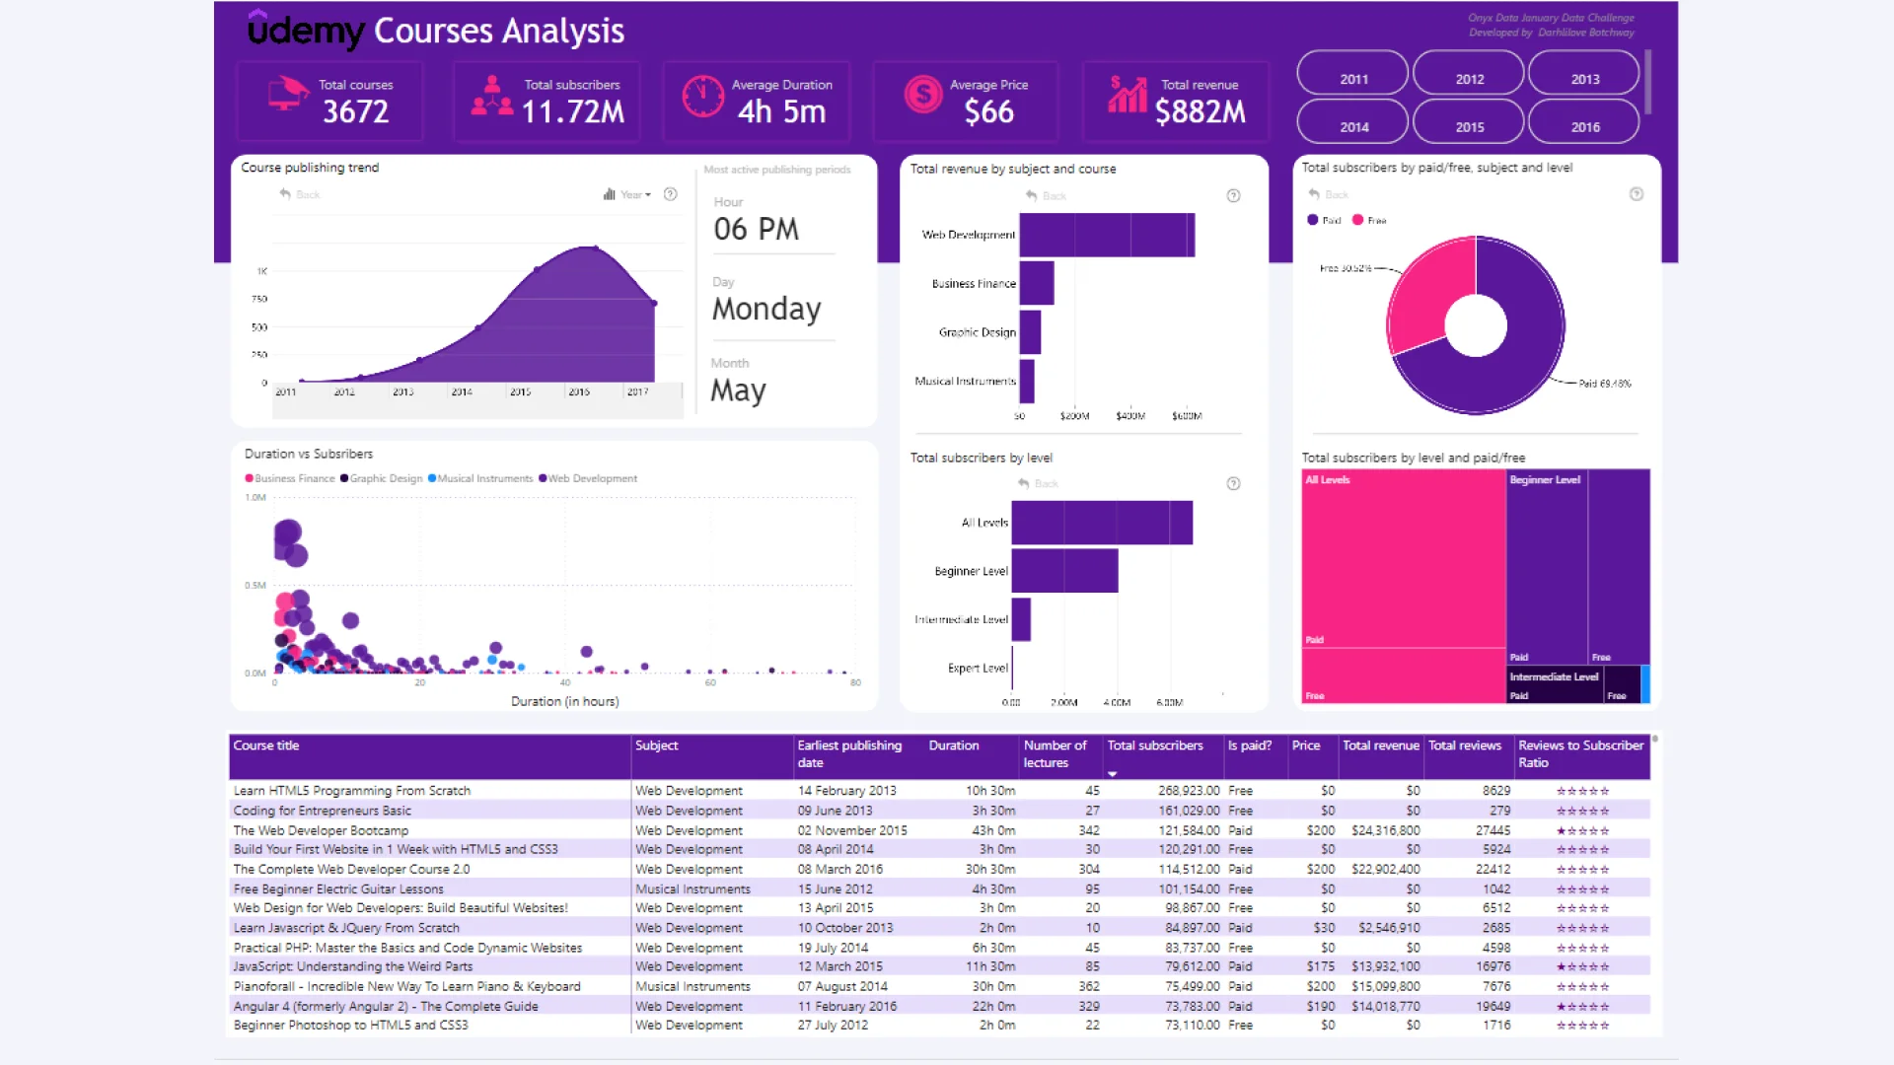The height and width of the screenshot is (1065, 1894).
Task: Click the All Levels Paid treemap block
Action: pos(1403,558)
